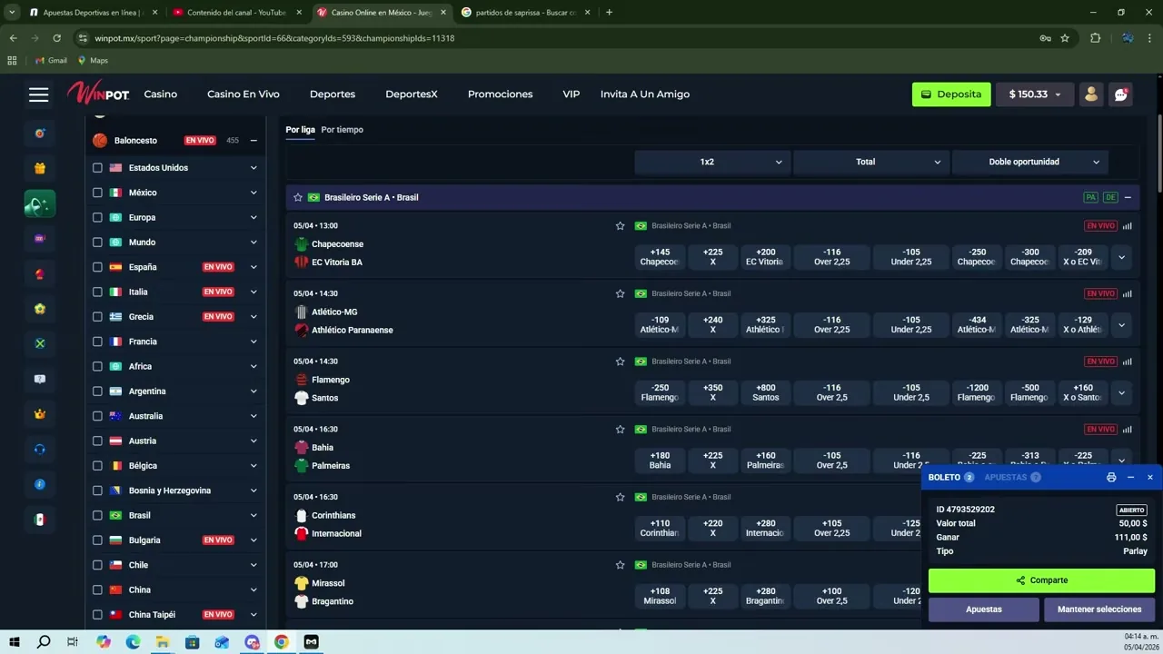Check the Estados Unidos checkbox
Screen dimensions: 1163x654
click(97, 168)
